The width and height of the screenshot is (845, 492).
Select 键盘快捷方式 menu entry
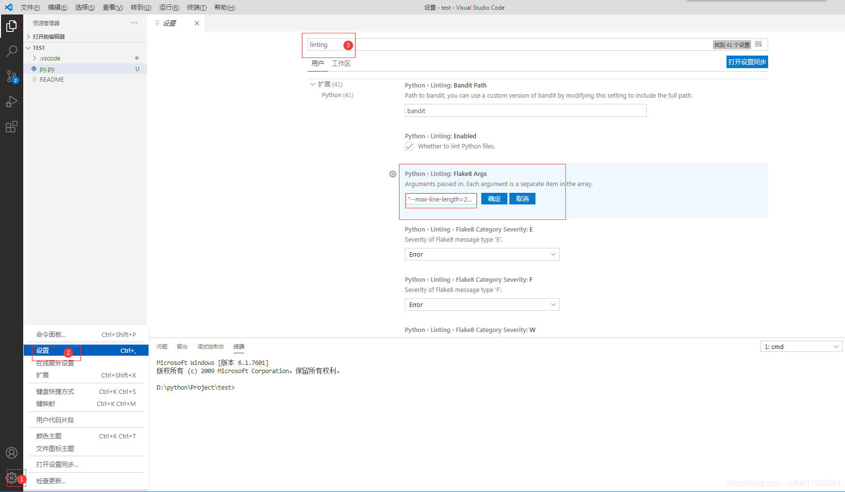86,391
